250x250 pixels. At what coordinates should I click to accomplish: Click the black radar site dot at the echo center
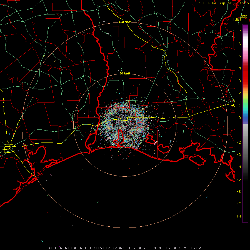click(x=125, y=125)
